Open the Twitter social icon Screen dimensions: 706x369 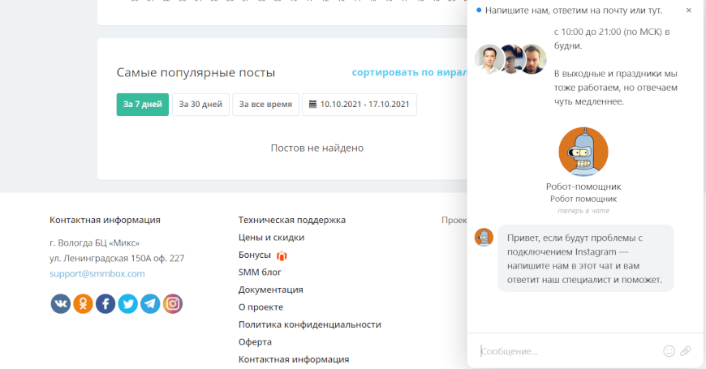[128, 304]
